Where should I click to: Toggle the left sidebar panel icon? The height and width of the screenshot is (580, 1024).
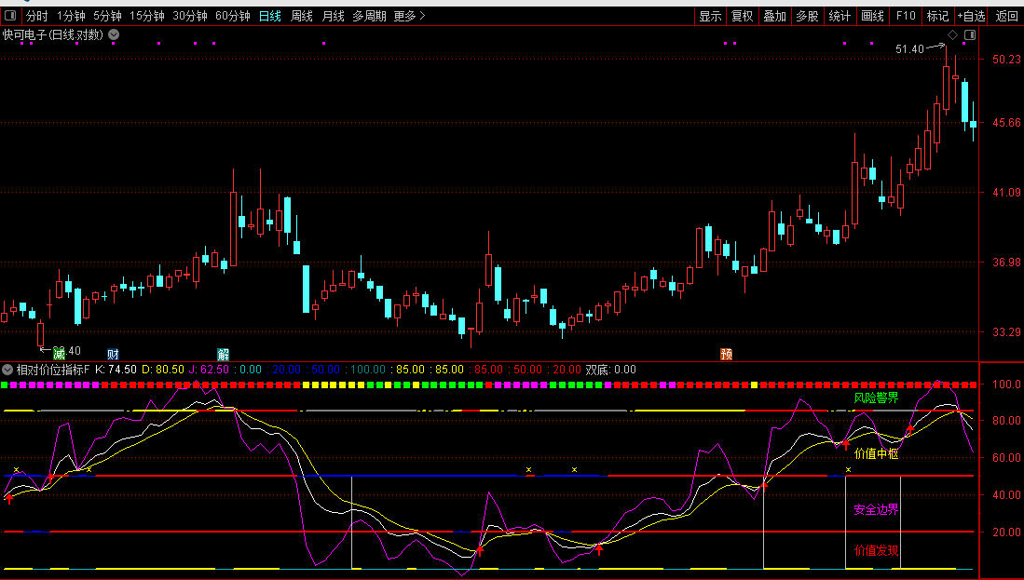click(11, 16)
